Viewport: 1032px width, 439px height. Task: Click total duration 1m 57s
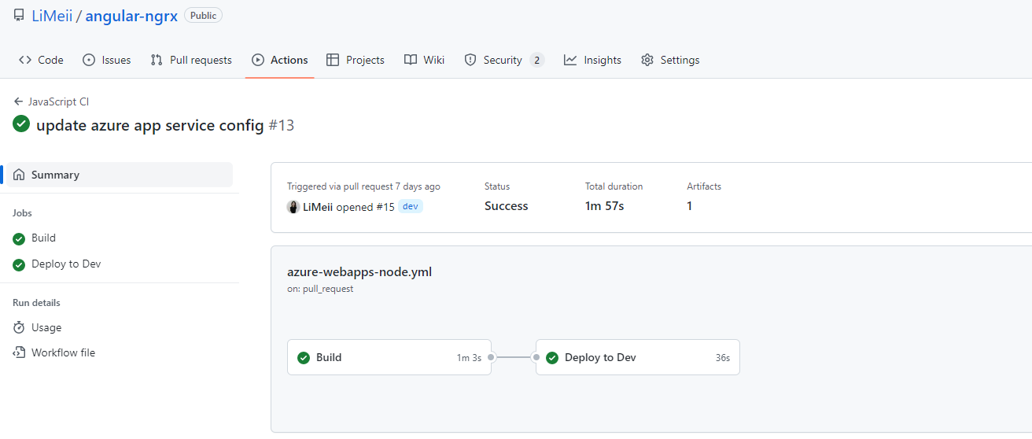pos(605,206)
